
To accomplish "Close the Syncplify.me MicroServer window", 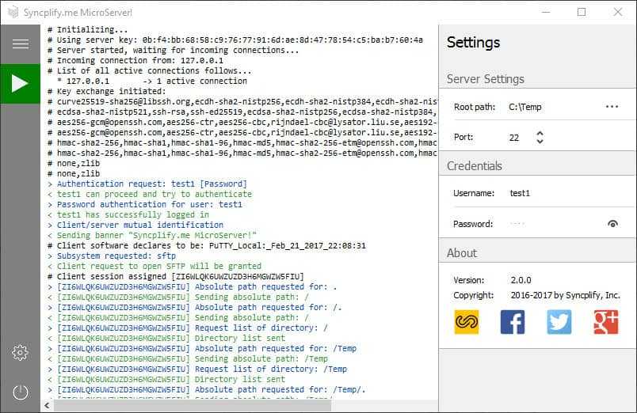I will (618, 12).
